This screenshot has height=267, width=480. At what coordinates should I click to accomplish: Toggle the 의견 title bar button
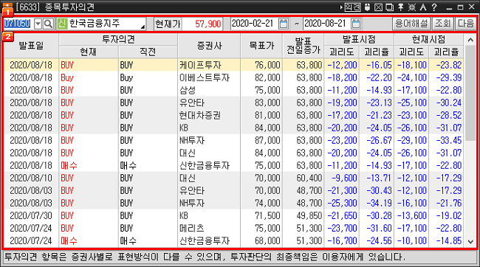point(353,7)
